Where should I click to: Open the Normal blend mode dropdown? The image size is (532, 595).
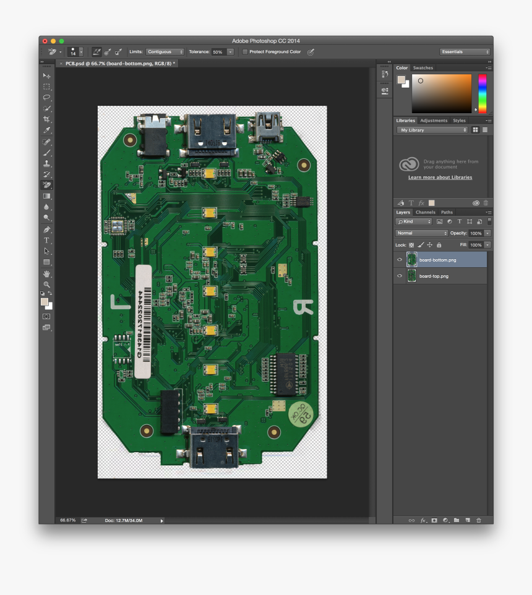point(421,233)
